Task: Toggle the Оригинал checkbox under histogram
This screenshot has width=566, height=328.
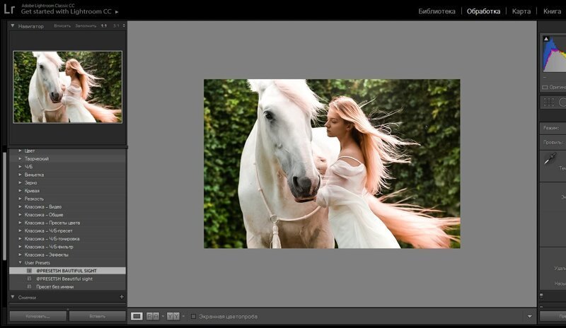Action: 545,87
